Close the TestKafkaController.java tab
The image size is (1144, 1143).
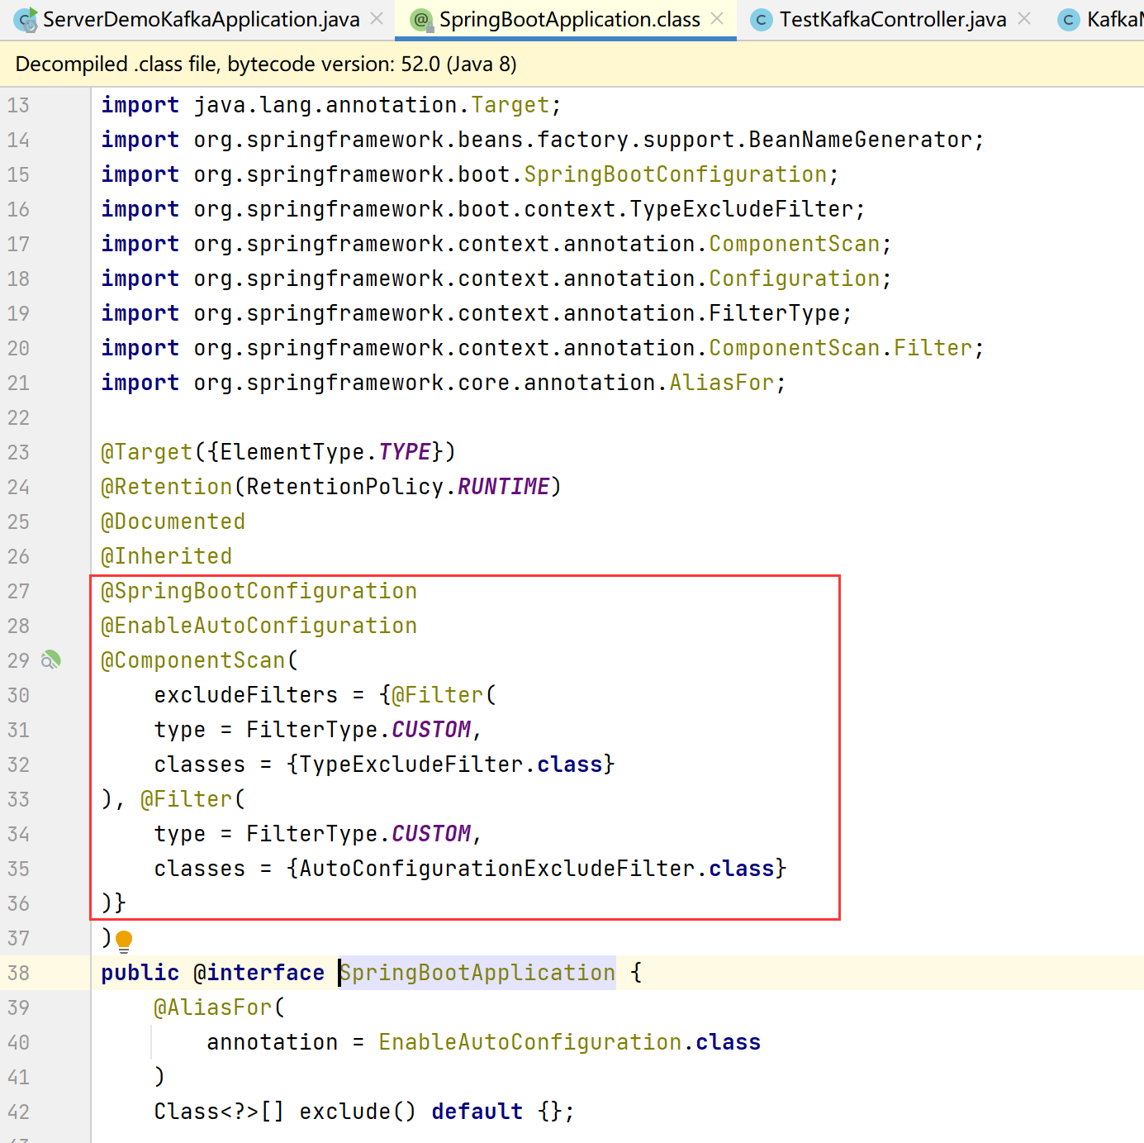(1024, 18)
